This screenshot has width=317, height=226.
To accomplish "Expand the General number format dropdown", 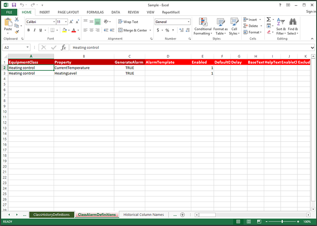I will 188,22.
